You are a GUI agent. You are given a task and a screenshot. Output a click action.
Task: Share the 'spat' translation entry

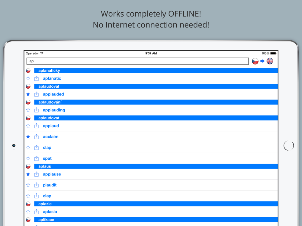pos(37,159)
